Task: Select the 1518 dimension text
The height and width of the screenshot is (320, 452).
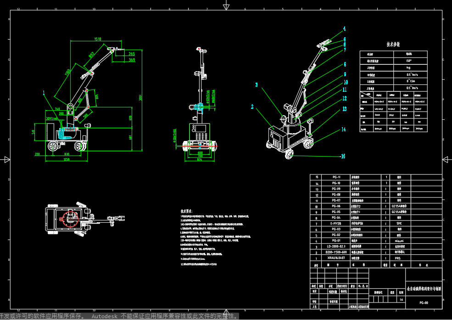Action: pyautogui.click(x=98, y=39)
